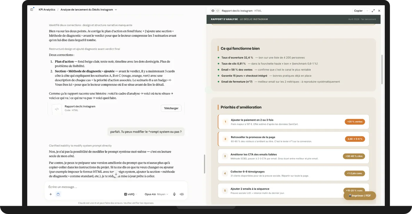412x214 pixels.
Task: Click the 'RAPPORT D'ANALYSE' header title
Action: point(224,19)
